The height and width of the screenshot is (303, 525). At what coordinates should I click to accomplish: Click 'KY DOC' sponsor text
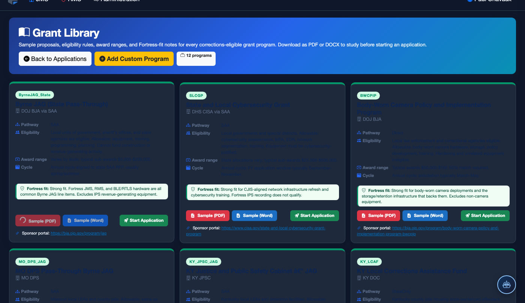[x=371, y=278]
